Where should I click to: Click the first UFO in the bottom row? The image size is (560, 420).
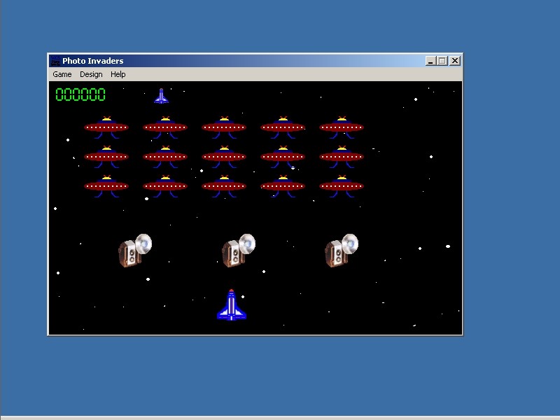[x=106, y=186]
